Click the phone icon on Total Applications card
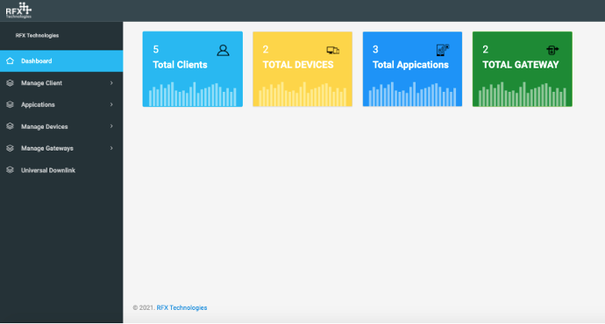605x324 pixels. tap(443, 50)
